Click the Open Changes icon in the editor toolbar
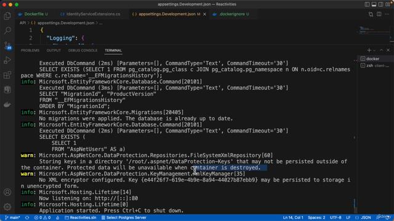Screen dimensions: 394x221 tap(371, 14)
